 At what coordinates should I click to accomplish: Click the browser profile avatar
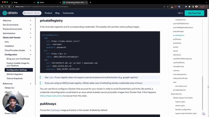click(196, 6)
